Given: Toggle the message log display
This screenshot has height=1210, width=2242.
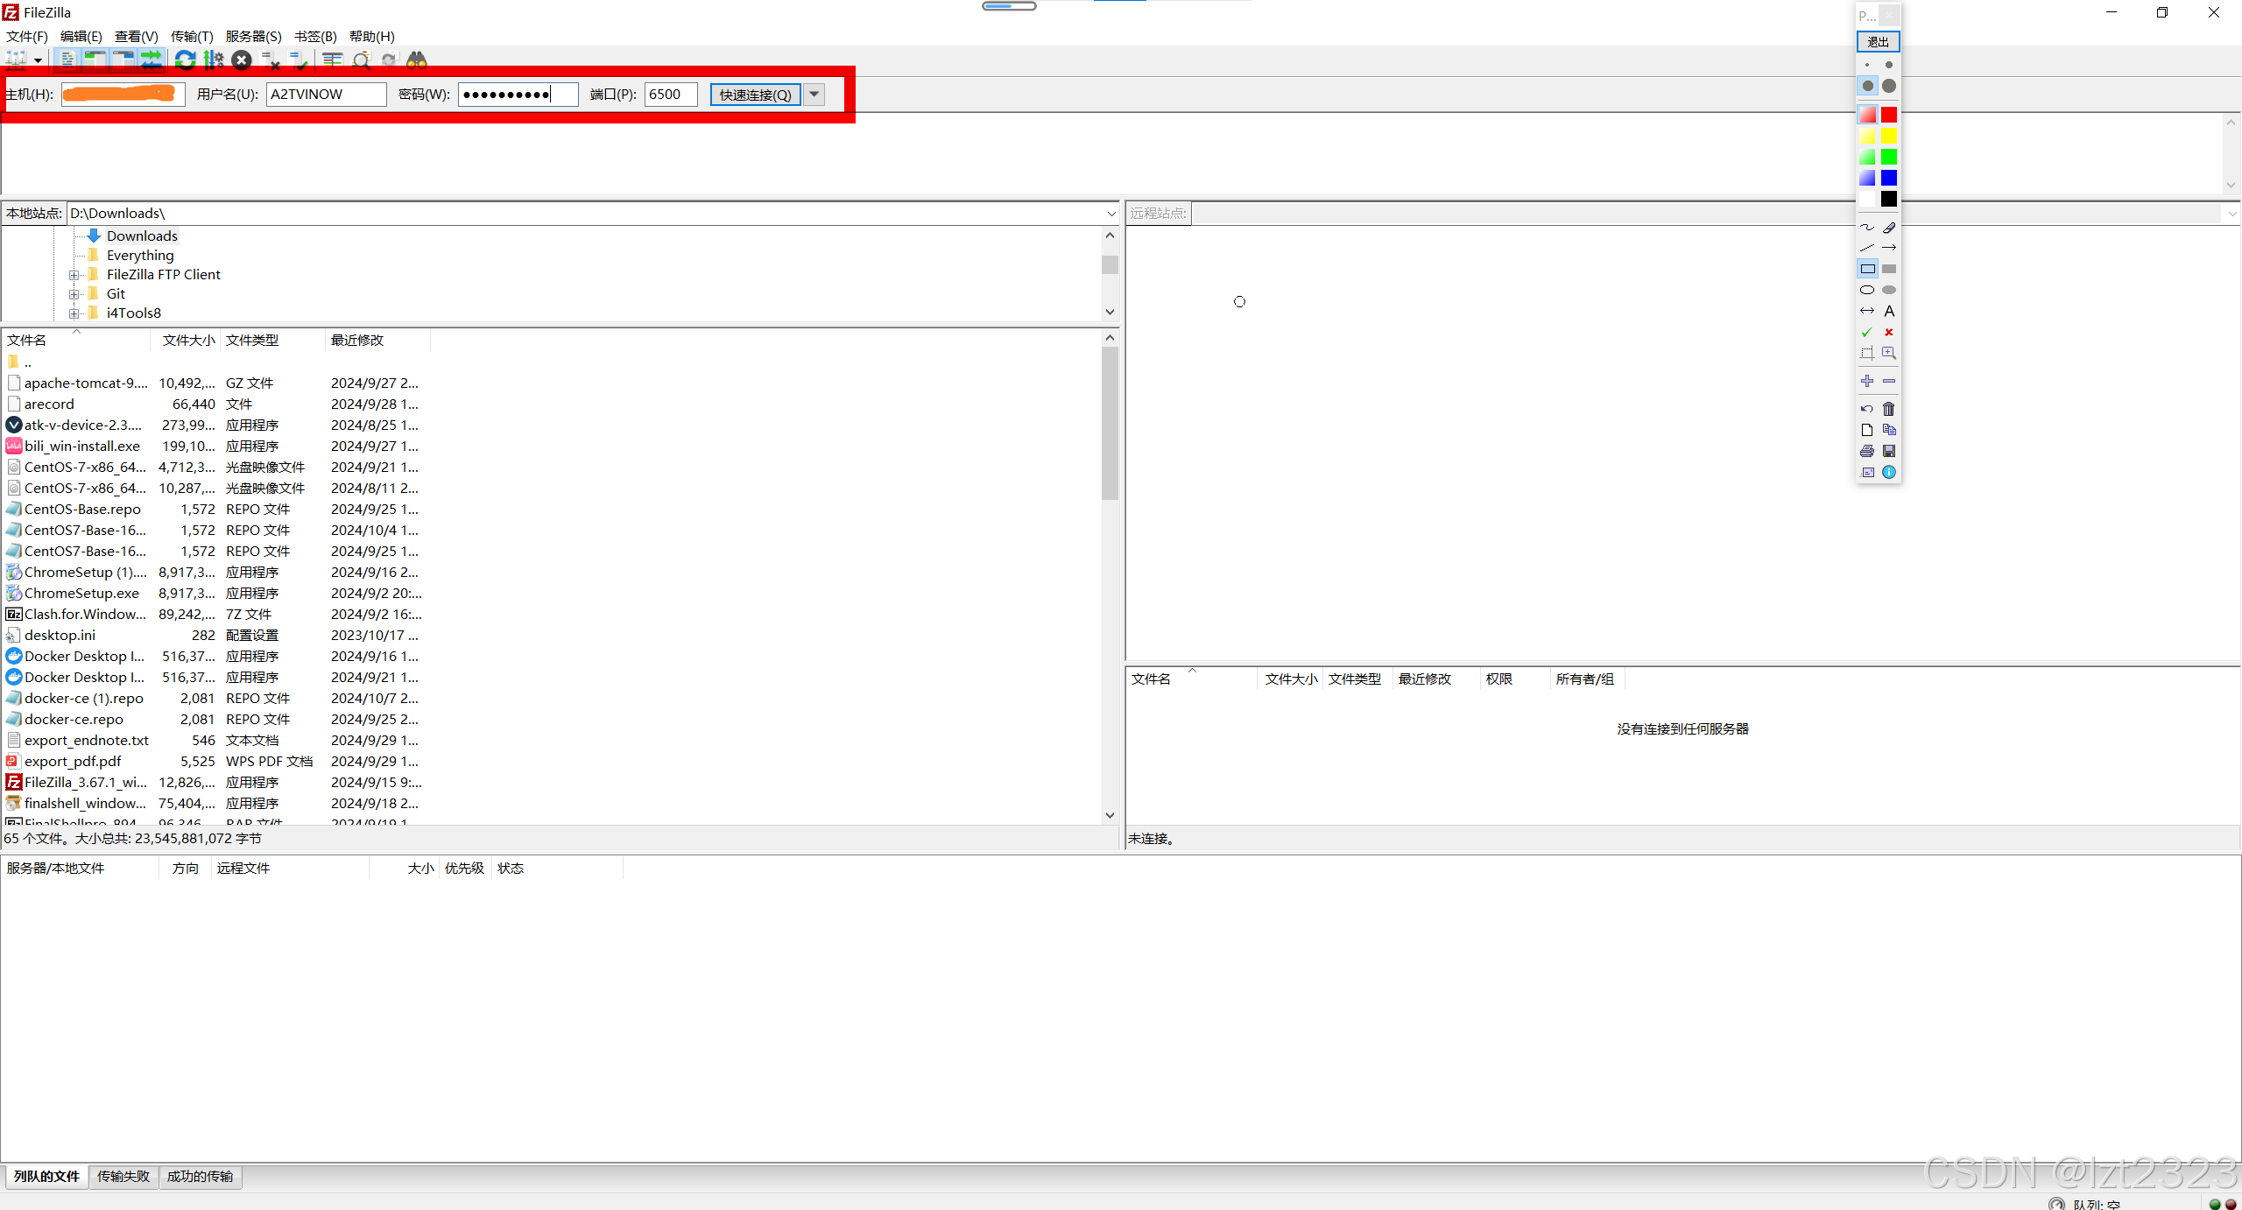Looking at the screenshot, I should pyautogui.click(x=68, y=60).
